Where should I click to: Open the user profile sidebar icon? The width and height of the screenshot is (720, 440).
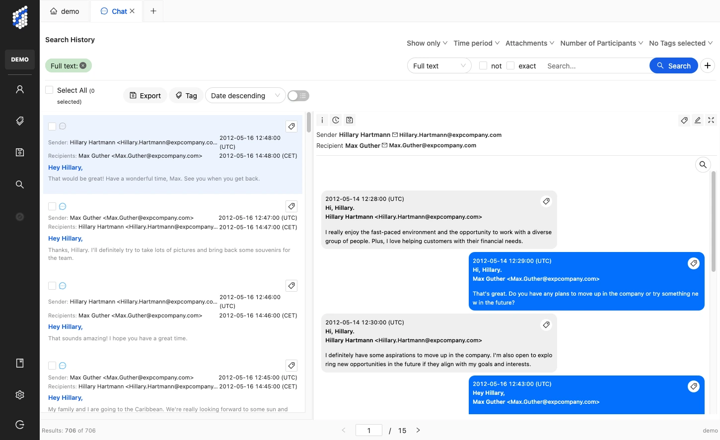tap(19, 88)
